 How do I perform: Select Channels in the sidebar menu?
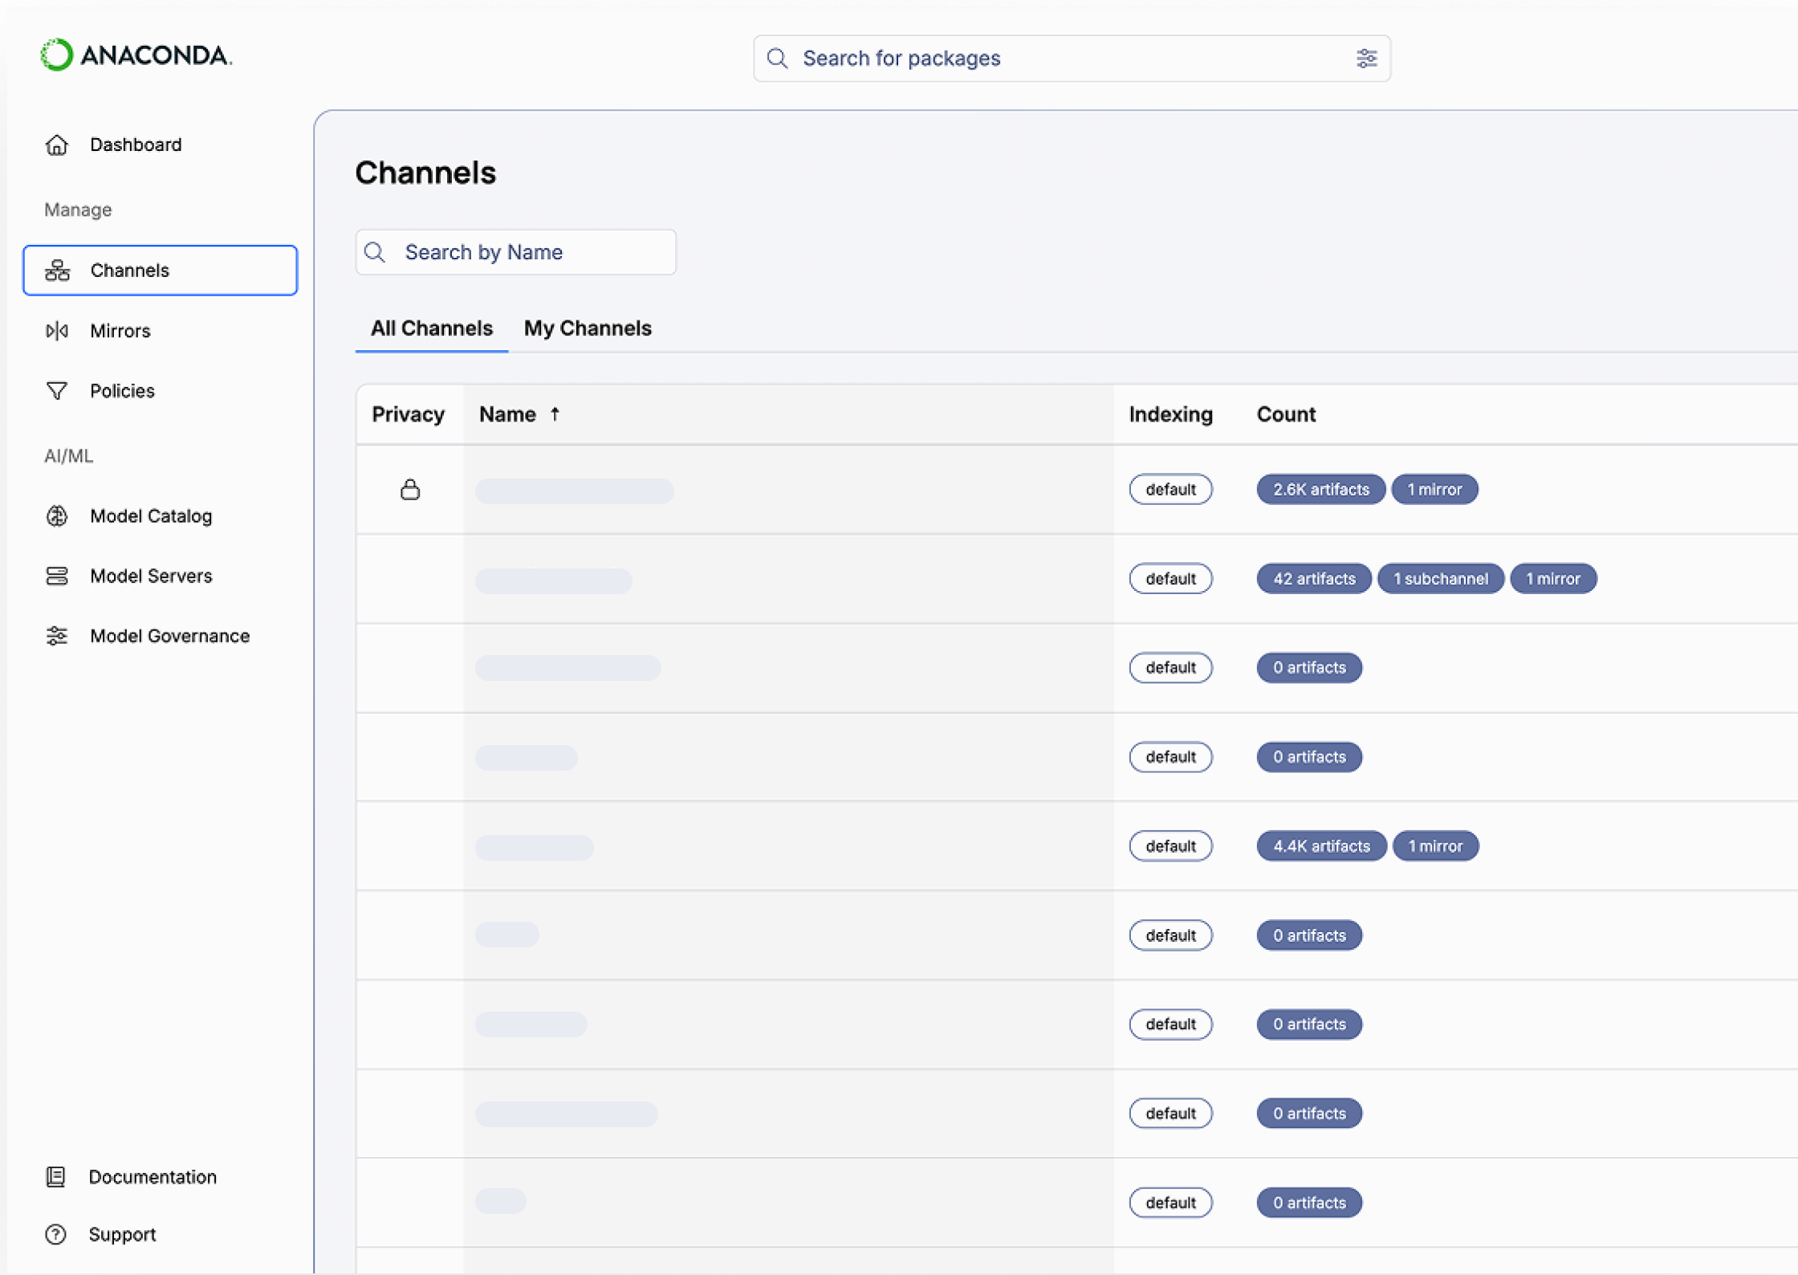click(x=161, y=271)
